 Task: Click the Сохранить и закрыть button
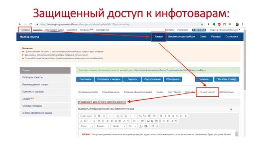tap(109, 79)
